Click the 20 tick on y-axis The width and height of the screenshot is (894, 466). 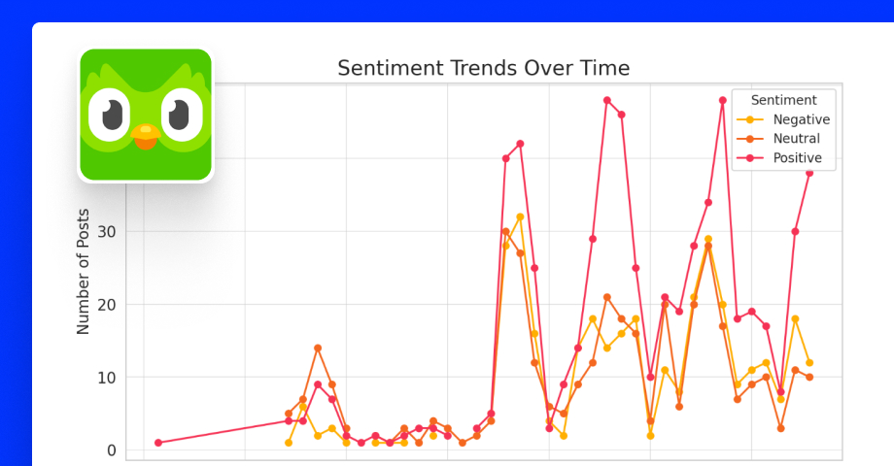(107, 305)
